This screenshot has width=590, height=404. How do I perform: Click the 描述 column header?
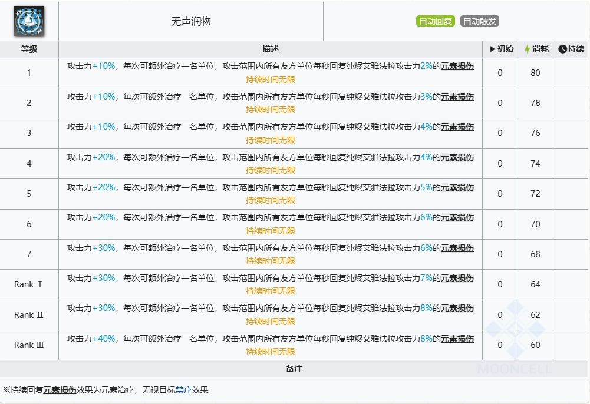(x=270, y=49)
